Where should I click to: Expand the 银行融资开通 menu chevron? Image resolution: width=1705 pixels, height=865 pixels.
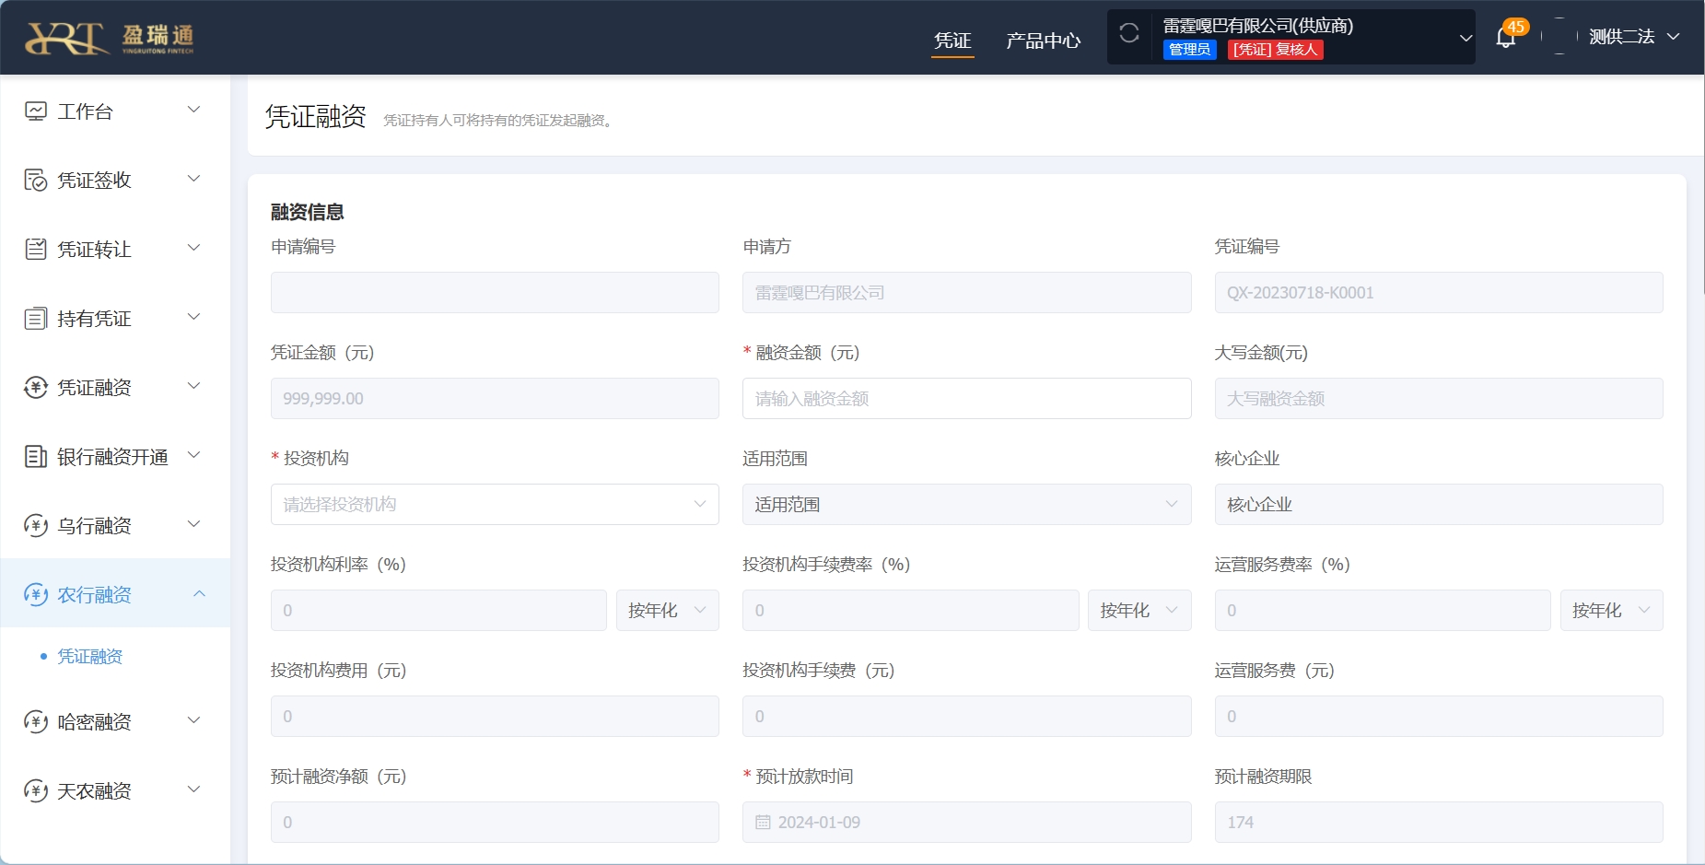click(194, 455)
